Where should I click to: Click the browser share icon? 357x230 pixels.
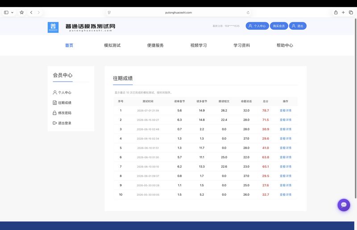(336, 12)
